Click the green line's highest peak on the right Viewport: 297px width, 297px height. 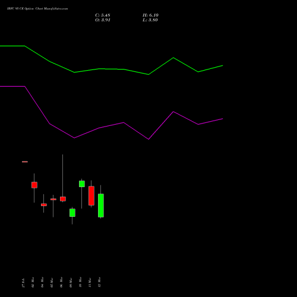click(x=173, y=58)
